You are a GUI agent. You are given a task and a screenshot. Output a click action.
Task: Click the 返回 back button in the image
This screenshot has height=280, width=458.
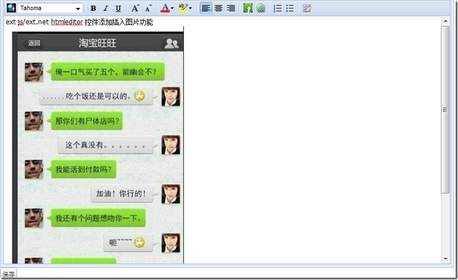pyautogui.click(x=34, y=43)
